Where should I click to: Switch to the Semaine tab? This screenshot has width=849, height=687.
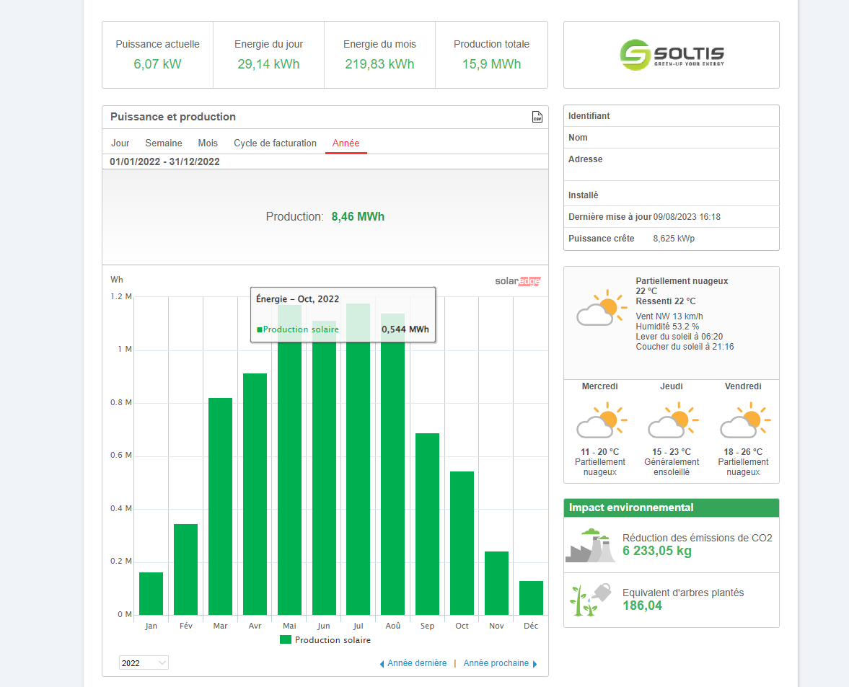(x=164, y=143)
